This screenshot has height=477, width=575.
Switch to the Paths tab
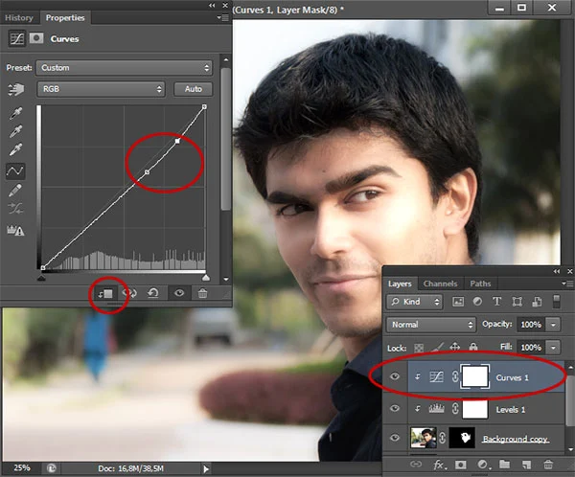(x=480, y=284)
